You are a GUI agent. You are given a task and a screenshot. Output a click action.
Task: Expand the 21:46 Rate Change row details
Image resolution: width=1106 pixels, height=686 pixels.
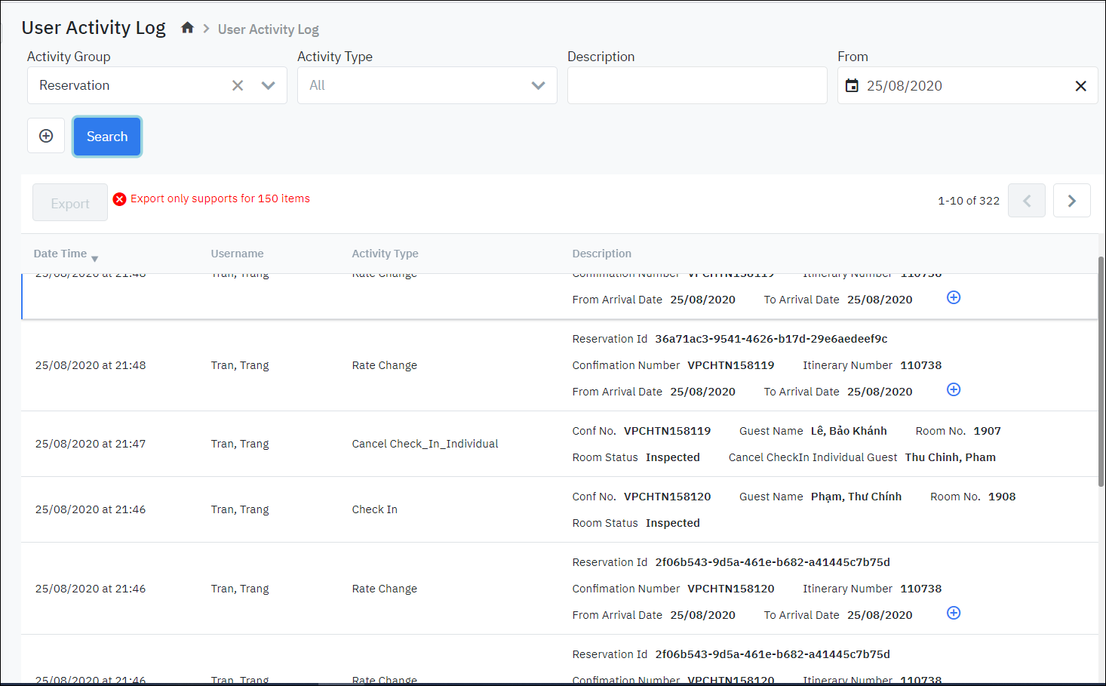tap(953, 613)
